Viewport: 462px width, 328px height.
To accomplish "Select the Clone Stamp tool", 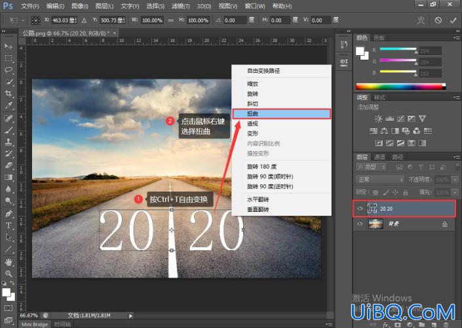I will click(x=9, y=142).
